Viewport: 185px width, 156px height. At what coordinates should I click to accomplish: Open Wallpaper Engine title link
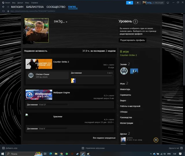pyautogui.click(x=62, y=92)
